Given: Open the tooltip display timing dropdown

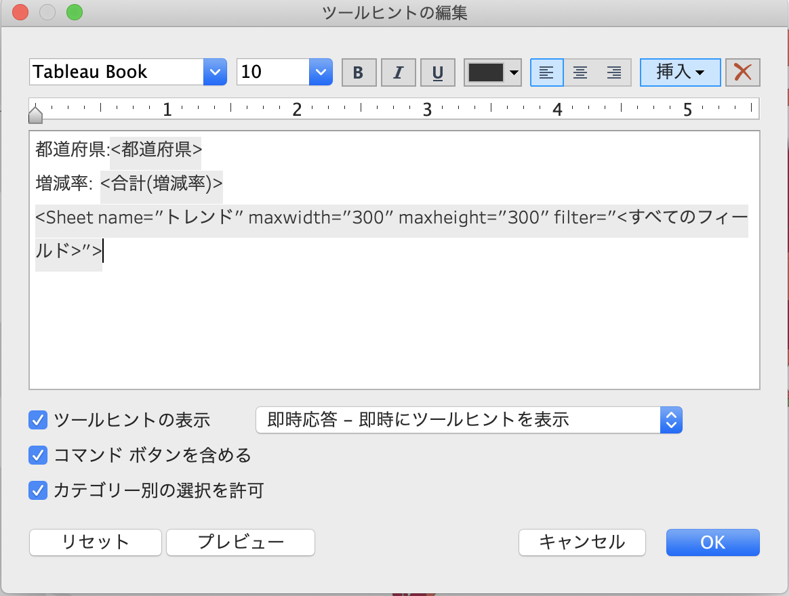Looking at the screenshot, I should point(671,420).
